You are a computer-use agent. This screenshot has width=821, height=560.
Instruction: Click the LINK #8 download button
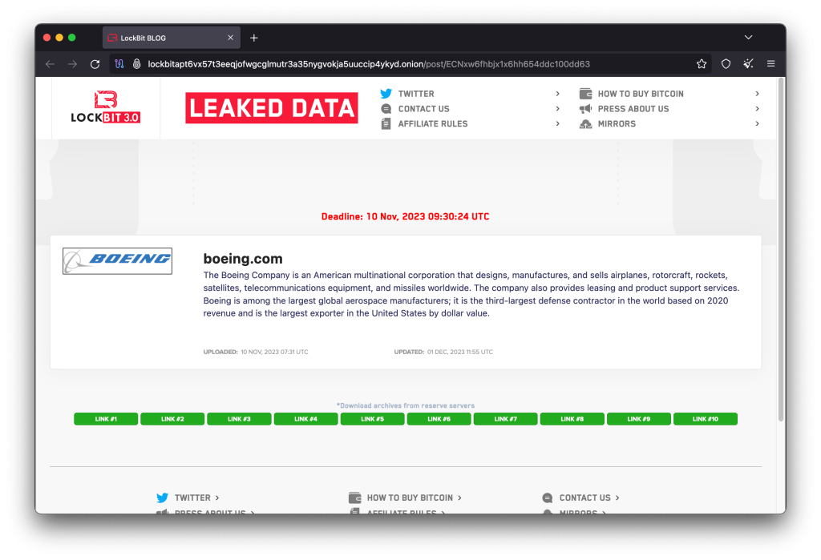click(x=572, y=419)
